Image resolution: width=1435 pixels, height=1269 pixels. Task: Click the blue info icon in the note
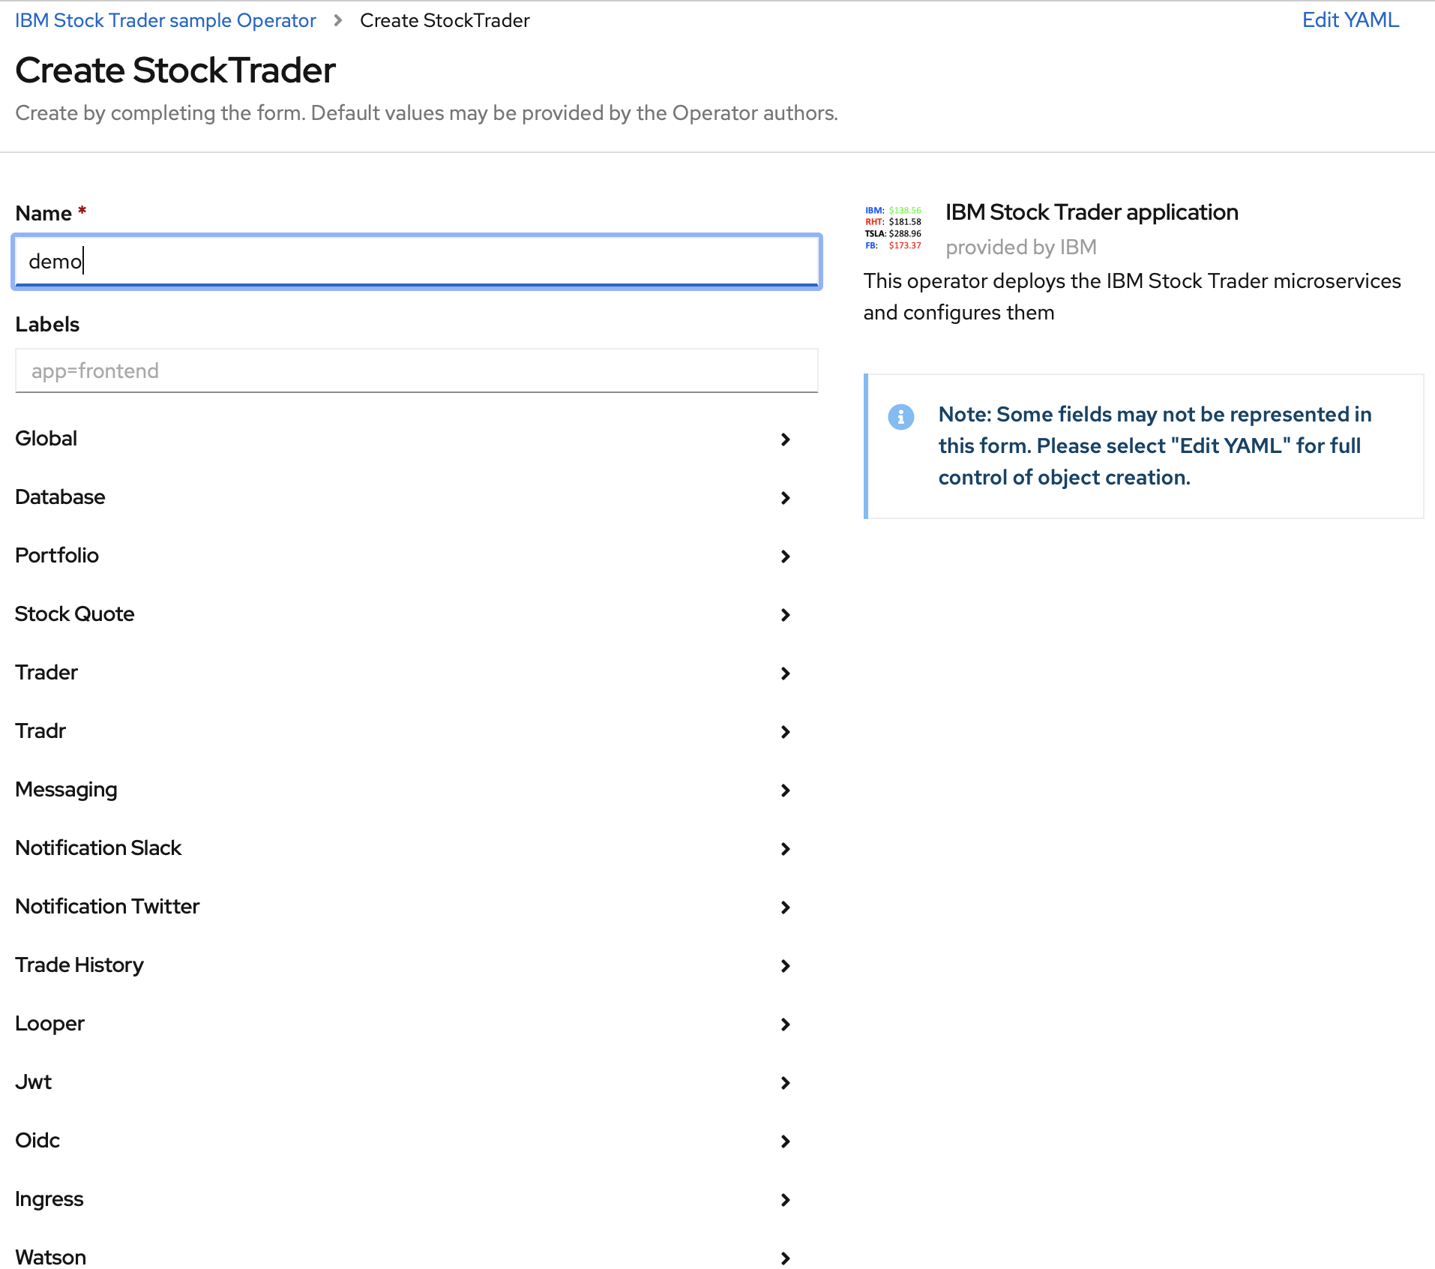pos(900,416)
